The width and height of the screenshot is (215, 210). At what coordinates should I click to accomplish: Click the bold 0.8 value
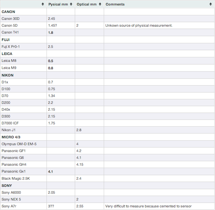[x=51, y=68]
